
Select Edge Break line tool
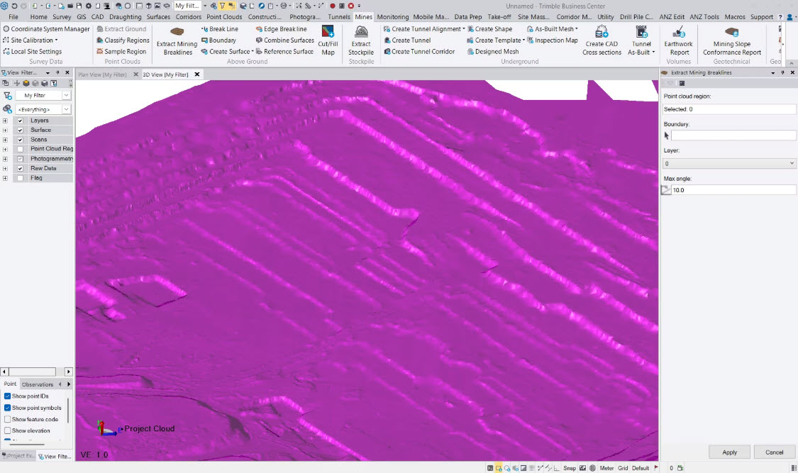pyautogui.click(x=281, y=29)
